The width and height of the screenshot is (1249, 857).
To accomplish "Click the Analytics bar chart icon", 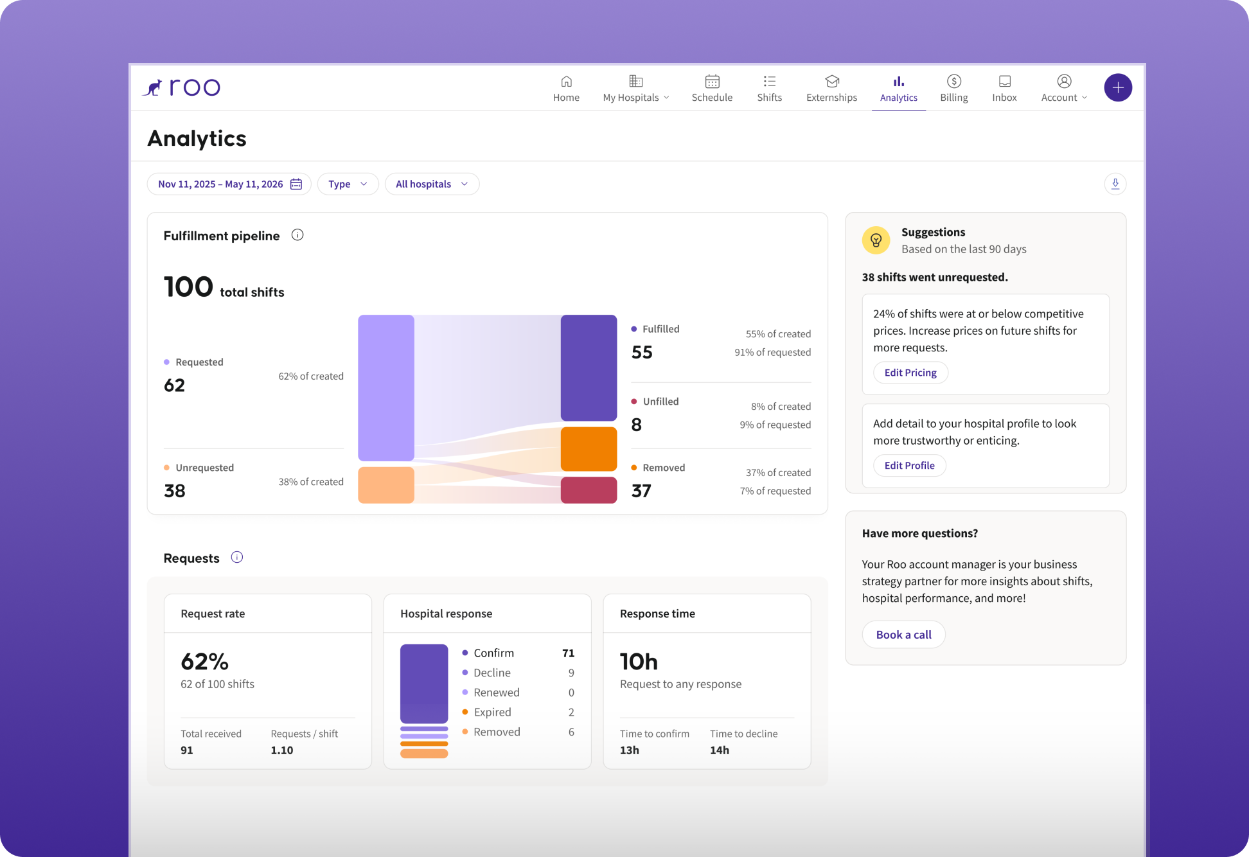I will (x=898, y=81).
